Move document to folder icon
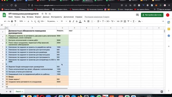 [x=46, y=14]
